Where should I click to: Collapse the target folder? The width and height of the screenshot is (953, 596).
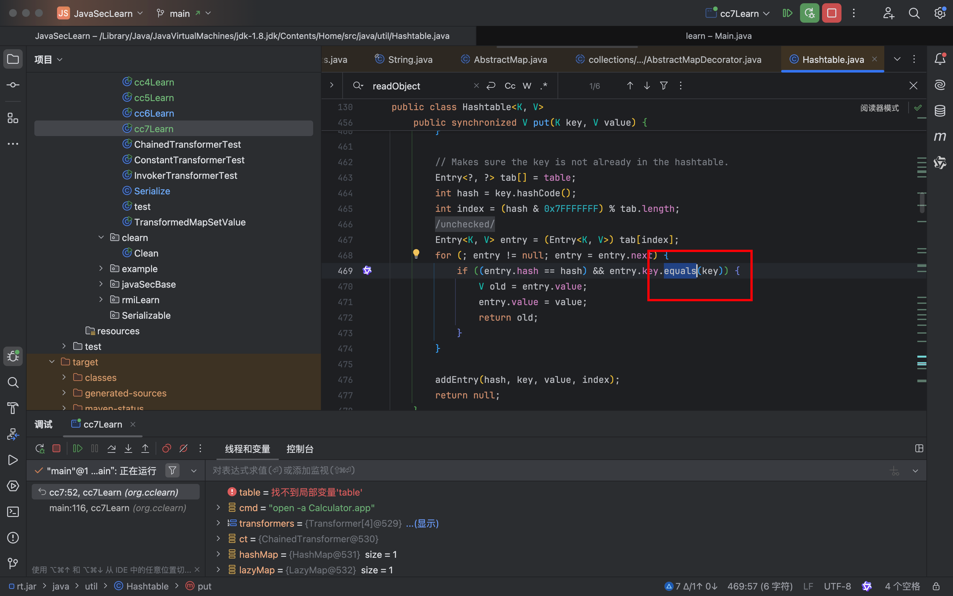point(52,362)
